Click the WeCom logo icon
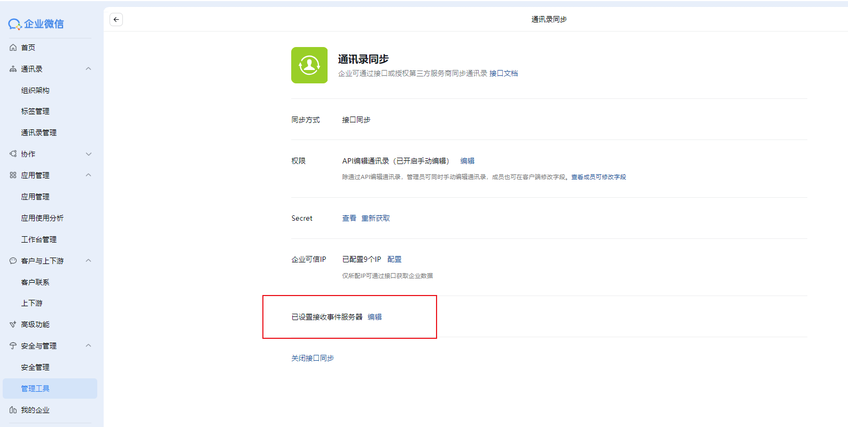The width and height of the screenshot is (848, 427). point(14,24)
